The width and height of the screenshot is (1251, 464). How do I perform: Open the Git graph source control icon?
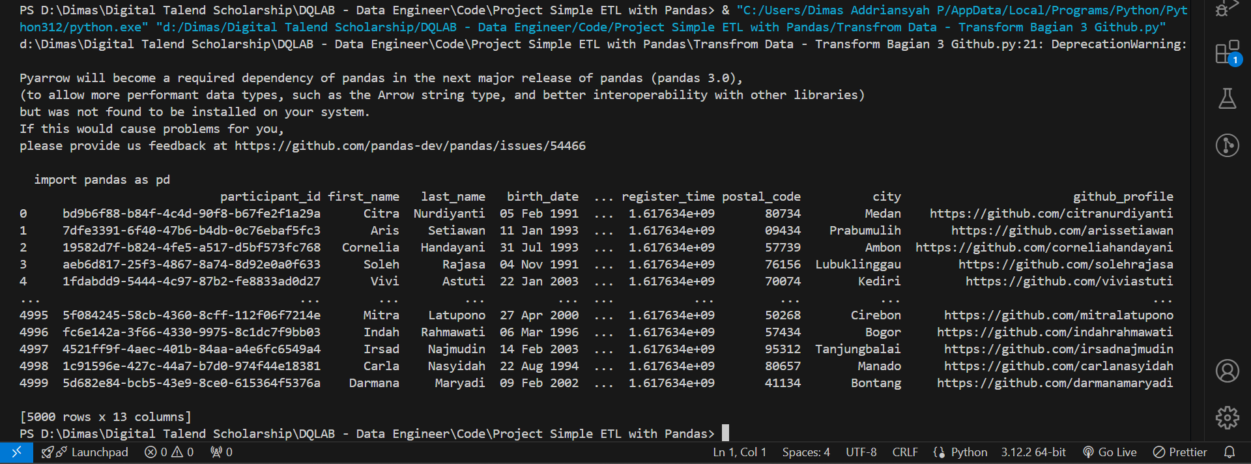pyautogui.click(x=1228, y=145)
